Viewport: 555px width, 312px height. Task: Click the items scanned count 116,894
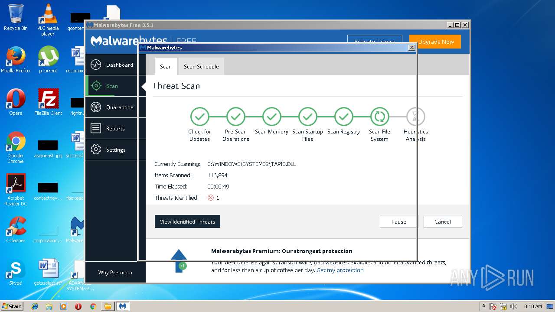tap(217, 175)
